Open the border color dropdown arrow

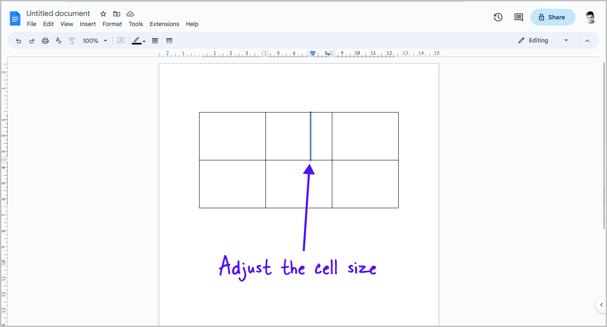[x=144, y=40]
